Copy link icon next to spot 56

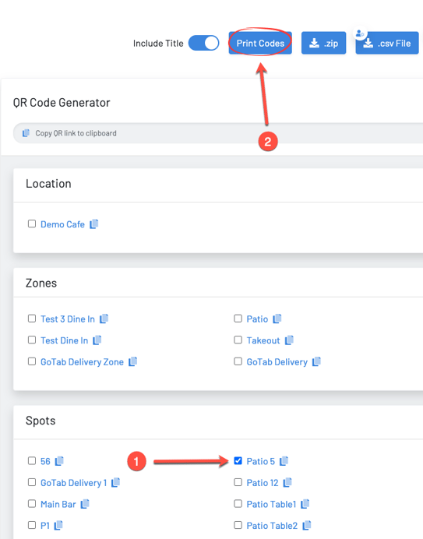59,461
